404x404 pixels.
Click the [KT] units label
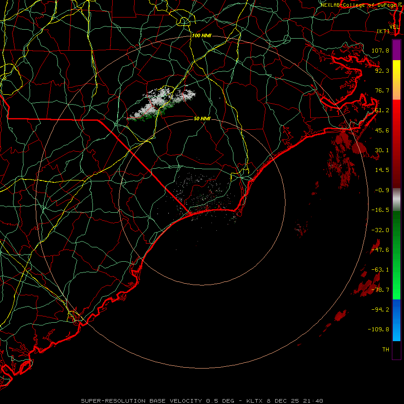383,31
